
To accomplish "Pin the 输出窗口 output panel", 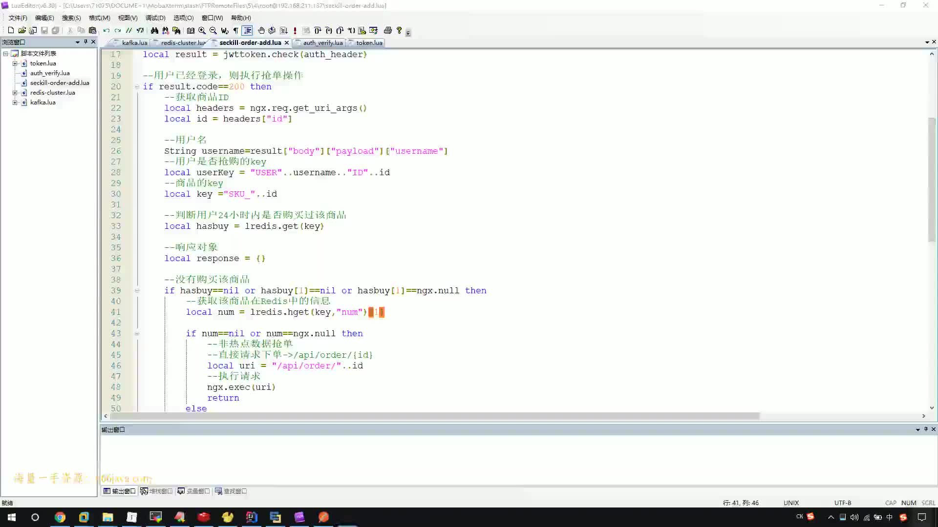I will point(926,429).
